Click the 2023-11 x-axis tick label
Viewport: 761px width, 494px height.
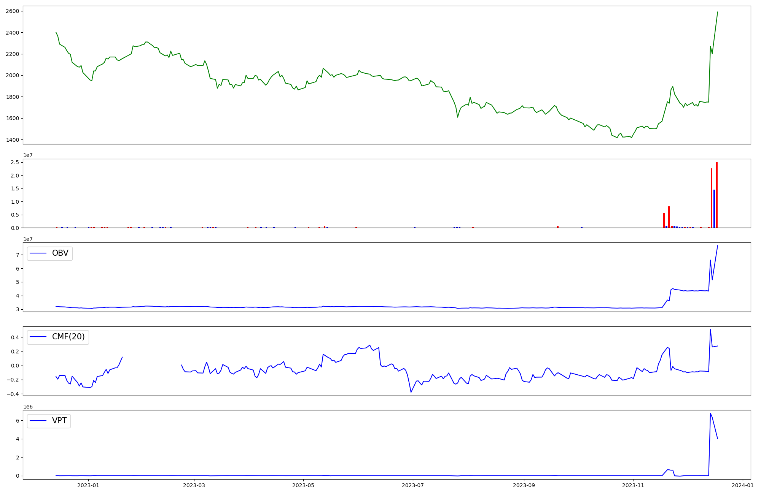(634, 485)
